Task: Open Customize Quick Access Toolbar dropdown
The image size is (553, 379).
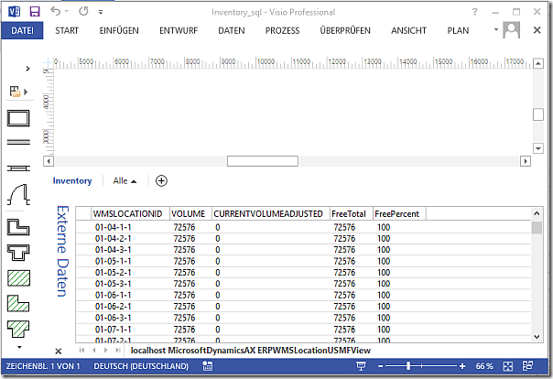Action: coord(101,12)
